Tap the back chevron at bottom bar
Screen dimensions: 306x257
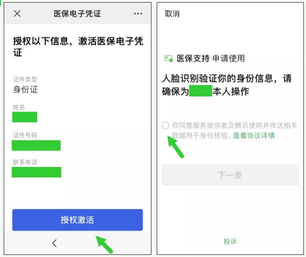[x=54, y=243]
